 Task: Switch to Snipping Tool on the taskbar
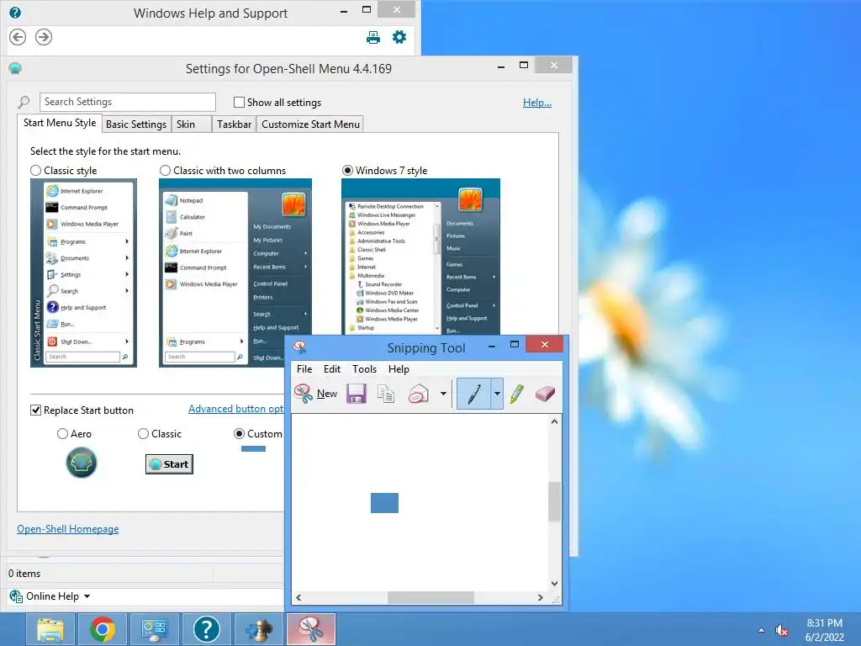click(x=311, y=629)
